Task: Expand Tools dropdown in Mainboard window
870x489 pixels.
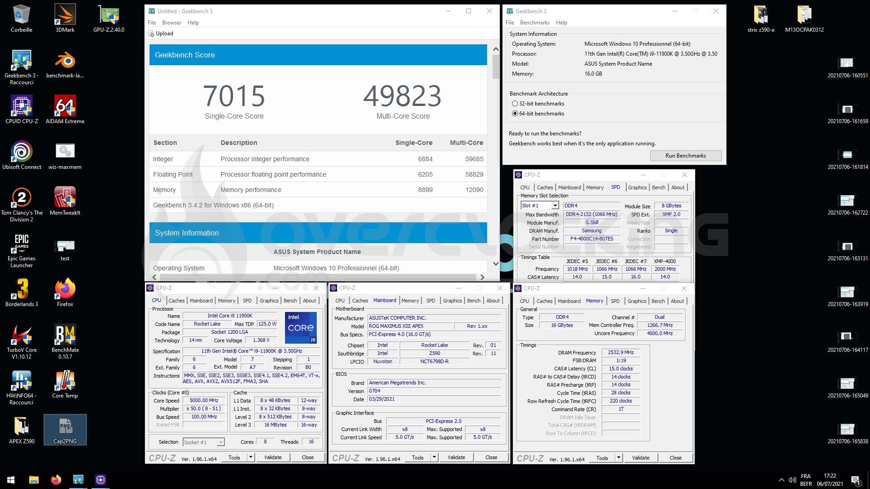Action: (434, 457)
